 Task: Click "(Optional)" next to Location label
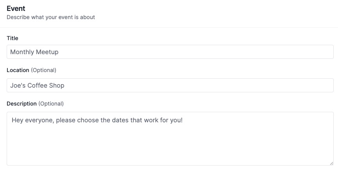tap(43, 70)
